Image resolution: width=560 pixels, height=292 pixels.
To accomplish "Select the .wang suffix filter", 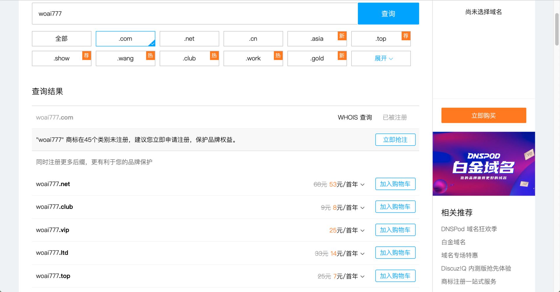I will (125, 58).
